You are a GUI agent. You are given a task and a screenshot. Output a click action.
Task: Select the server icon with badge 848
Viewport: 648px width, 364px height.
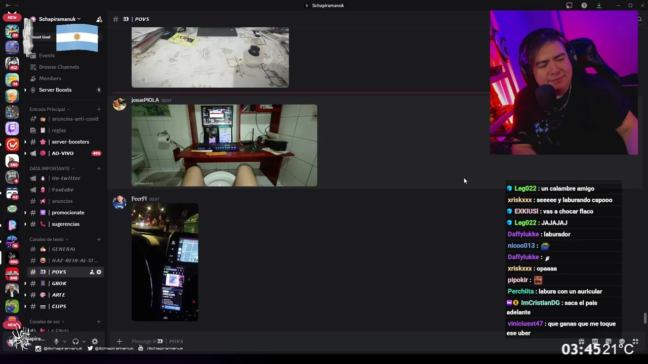tap(12, 274)
